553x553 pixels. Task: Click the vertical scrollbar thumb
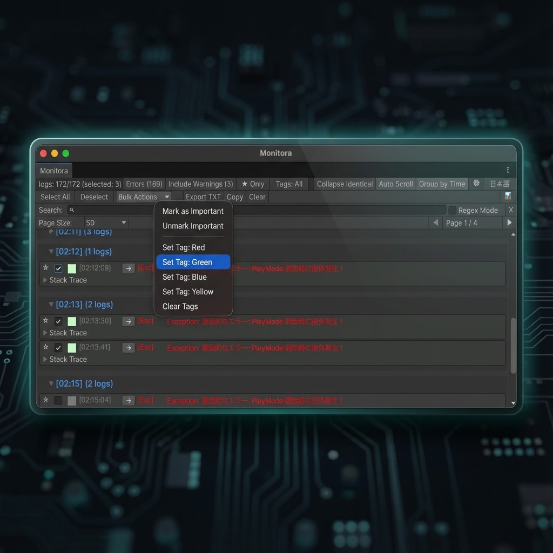click(513, 346)
